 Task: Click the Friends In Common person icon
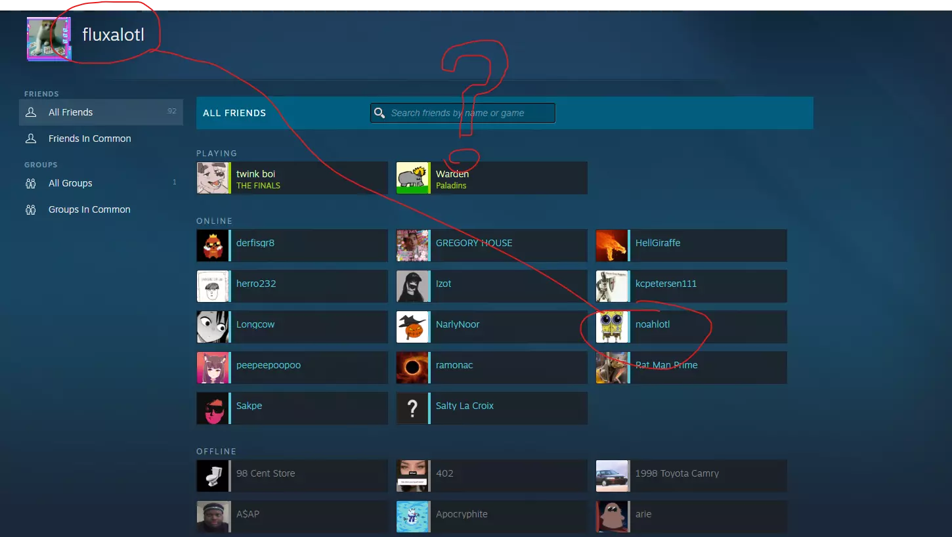pos(31,139)
